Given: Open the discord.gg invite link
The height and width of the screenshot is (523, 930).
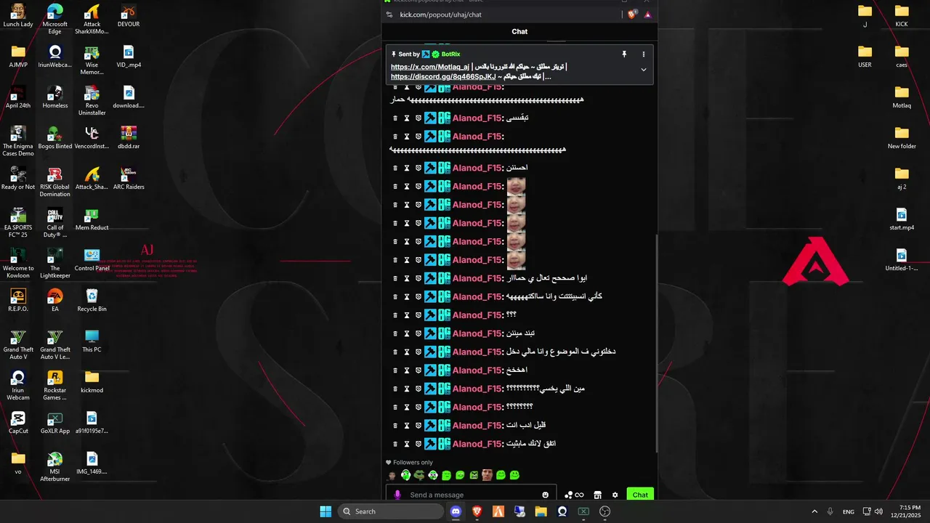Looking at the screenshot, I should click(443, 76).
